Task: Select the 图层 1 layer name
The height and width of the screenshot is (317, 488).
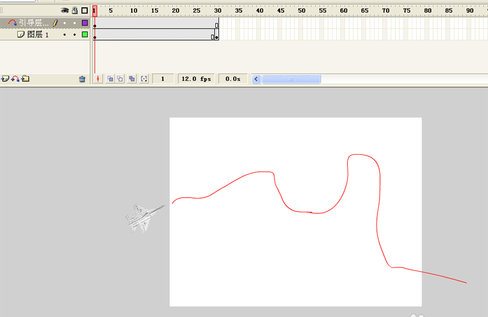Action: tap(38, 34)
